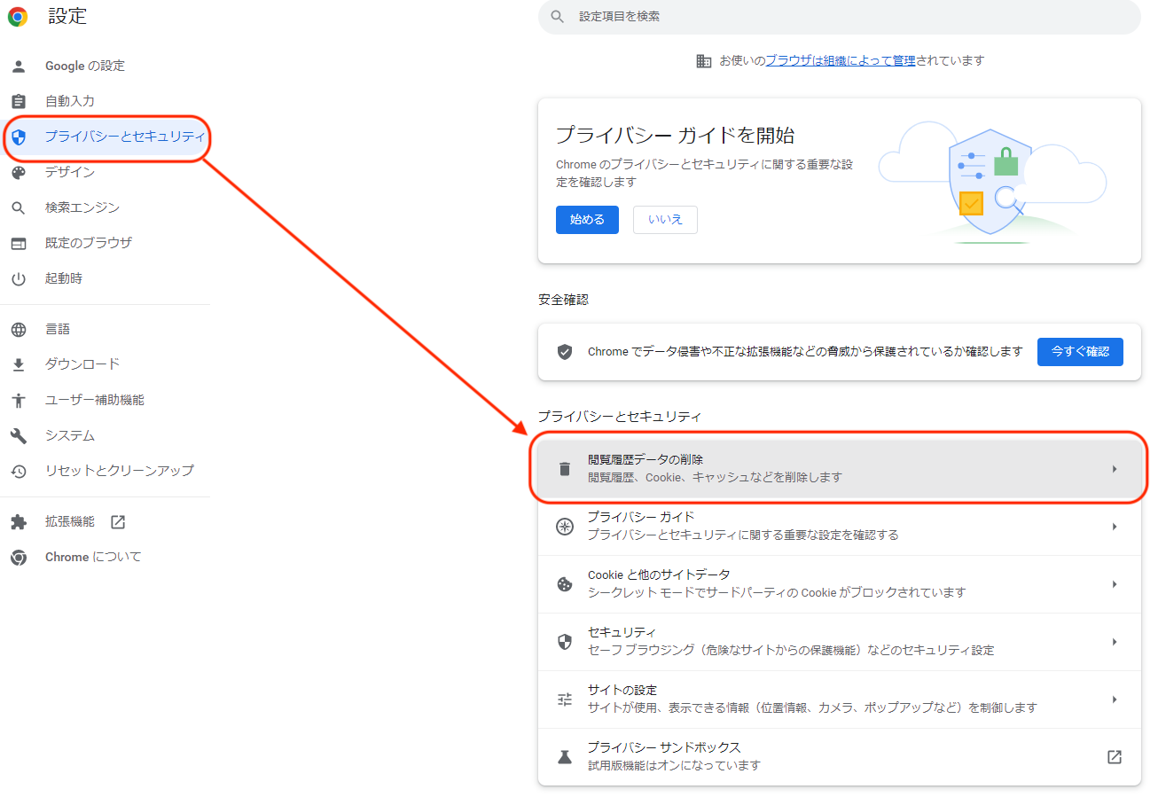Click the accessibility icon for ユーザー補助機能
Image resolution: width=1158 pixels, height=805 pixels.
coord(19,400)
